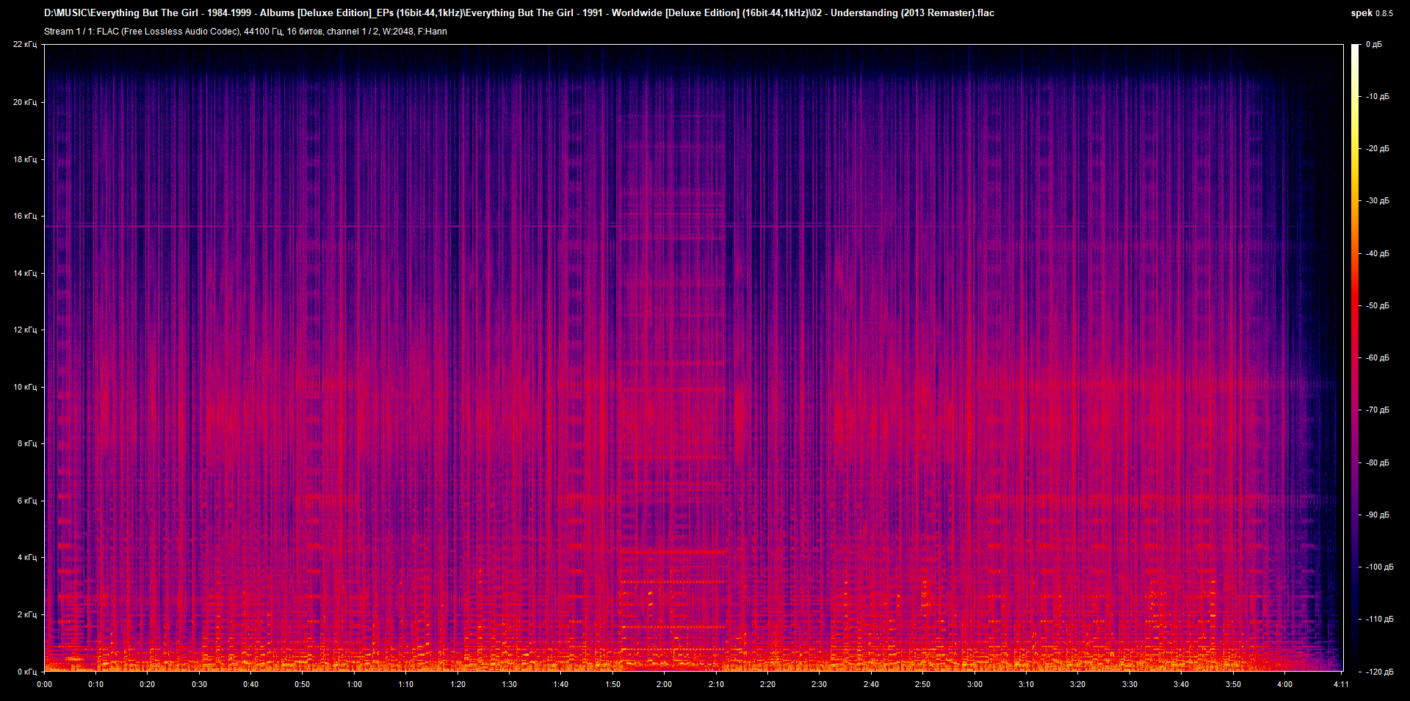
Task: Click the '22 кГц' frequency axis label
Action: click(x=25, y=45)
